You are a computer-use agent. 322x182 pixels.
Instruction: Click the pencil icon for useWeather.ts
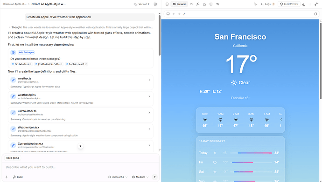click(x=13, y=113)
